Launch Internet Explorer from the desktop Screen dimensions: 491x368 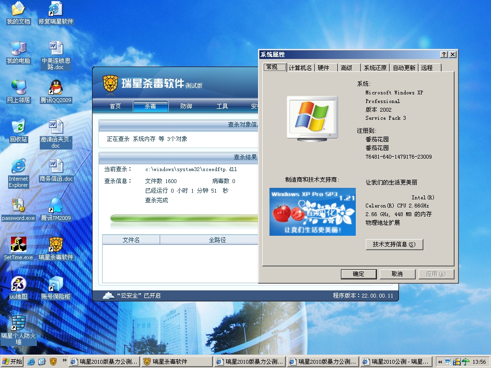tap(18, 173)
